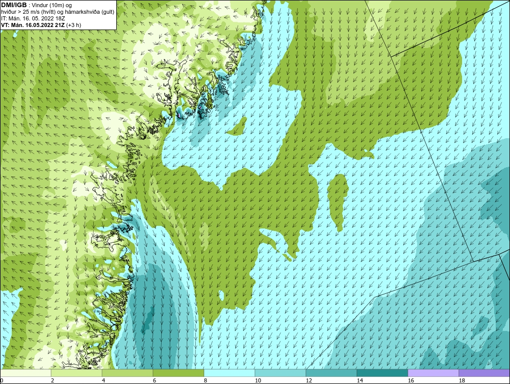Click the legend scale label '10'
Screen dimensions: 510x384
(x=258, y=380)
